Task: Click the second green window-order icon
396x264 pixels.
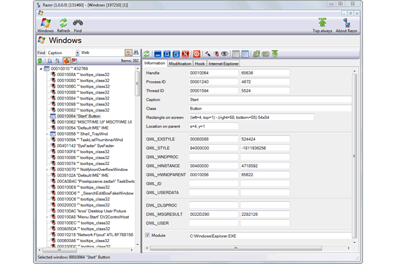Action: [266, 54]
